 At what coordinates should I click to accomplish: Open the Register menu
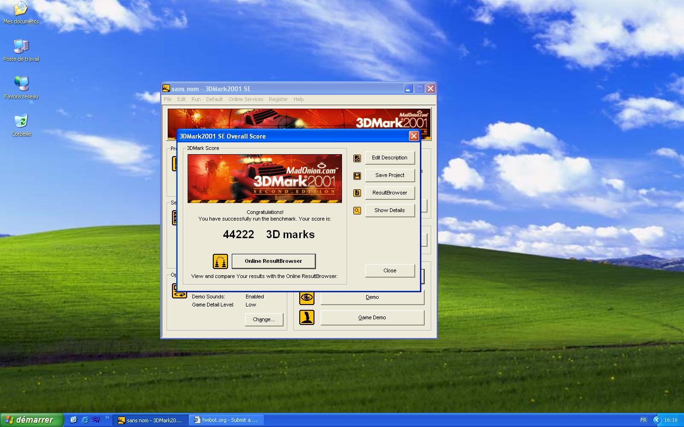[x=278, y=99]
